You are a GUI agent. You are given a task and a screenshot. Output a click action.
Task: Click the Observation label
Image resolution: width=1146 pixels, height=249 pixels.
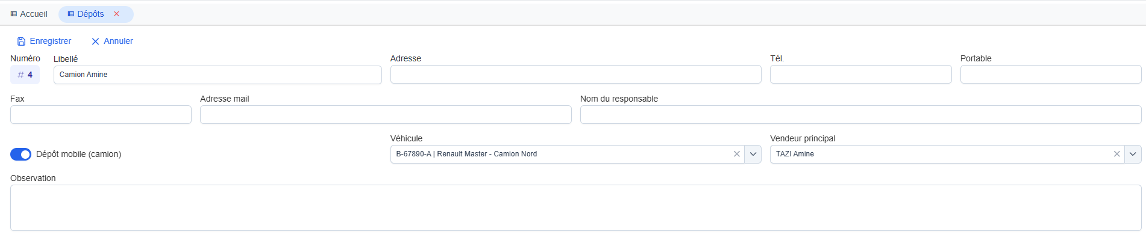33,178
